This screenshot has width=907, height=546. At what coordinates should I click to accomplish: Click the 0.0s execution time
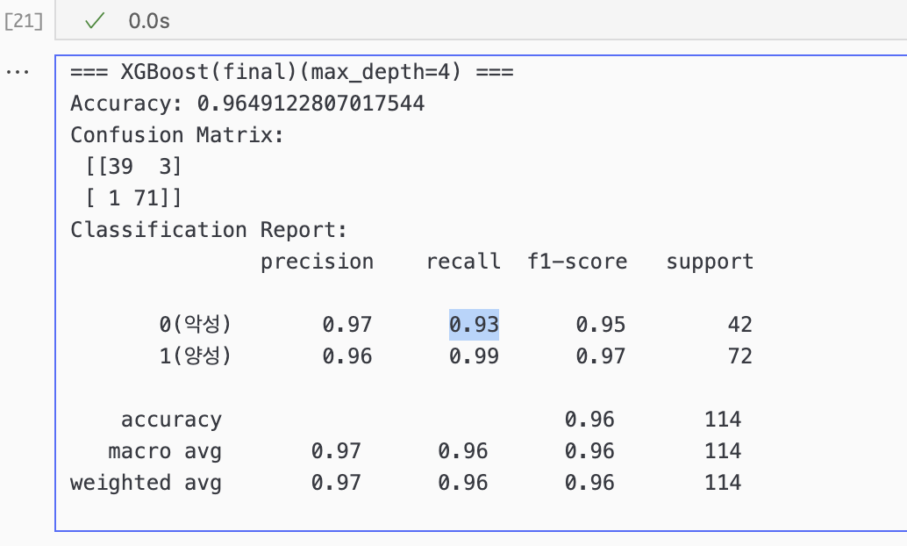(149, 21)
